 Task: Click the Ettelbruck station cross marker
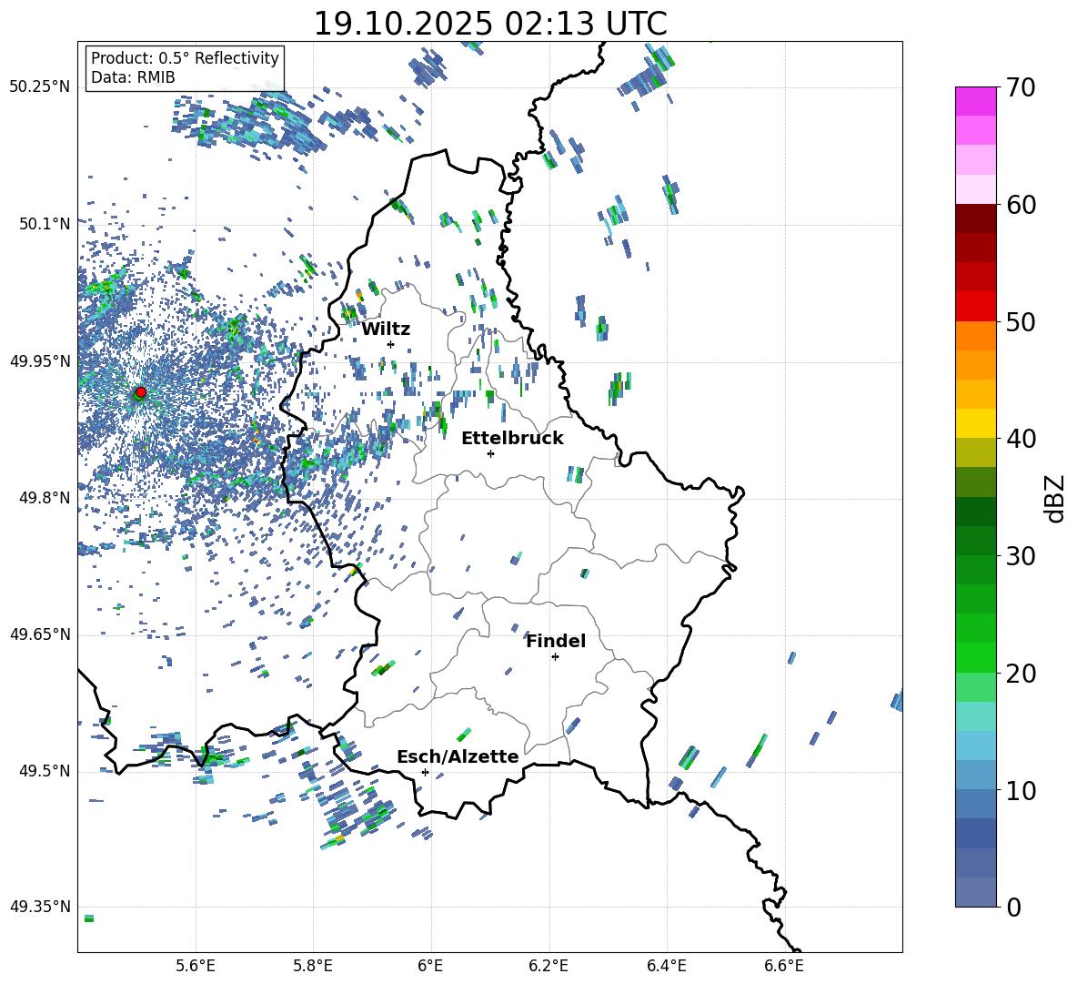pyautogui.click(x=490, y=453)
